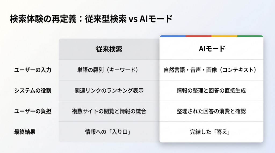The image size is (275, 153).
Task: Click the green segment of the color bar
Action: (250, 36)
